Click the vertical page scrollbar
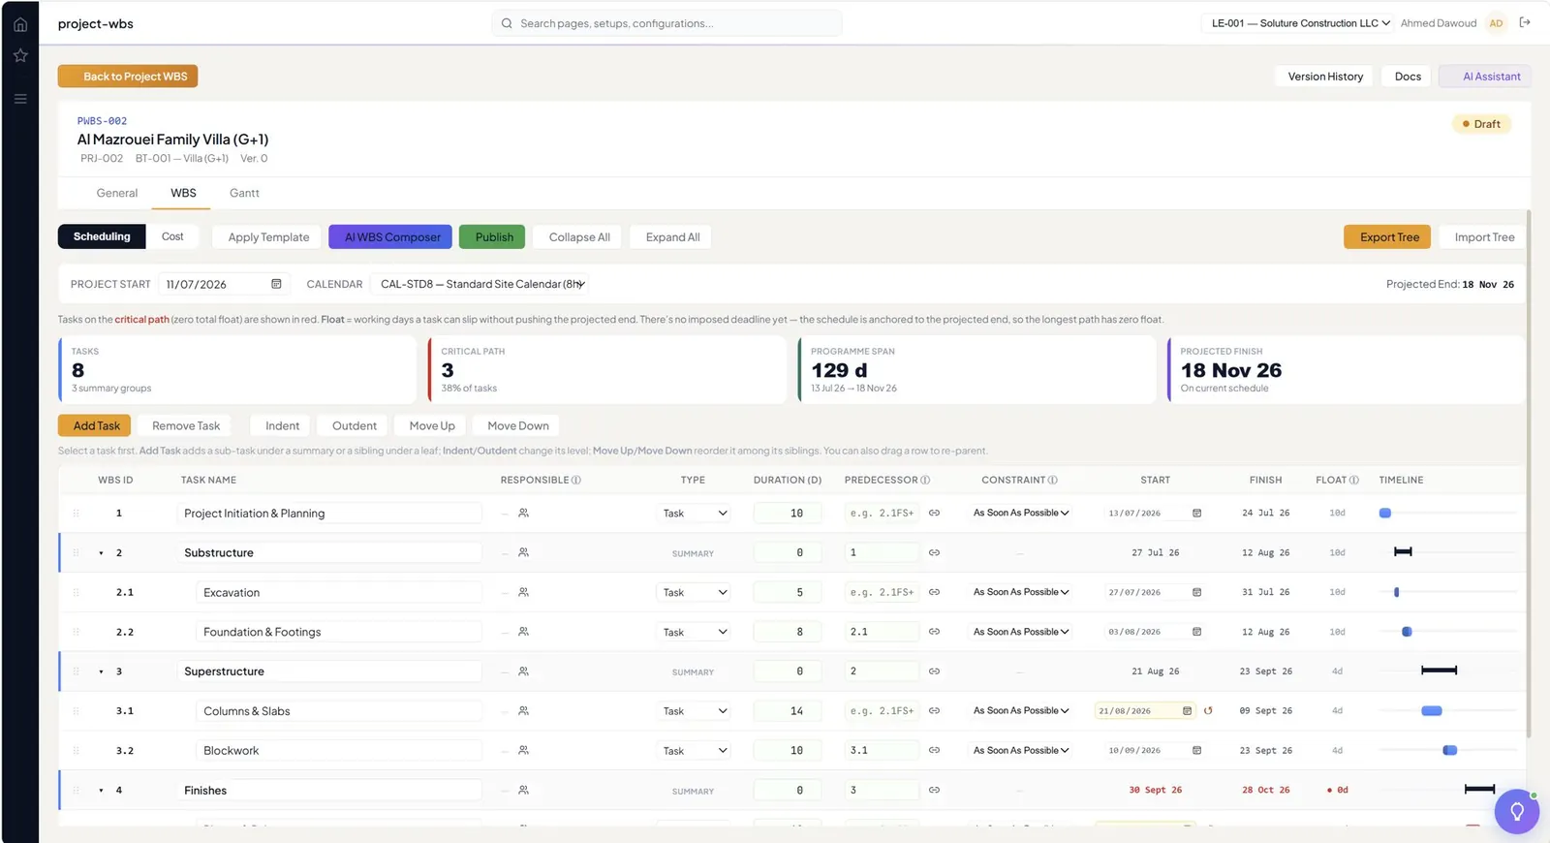The width and height of the screenshot is (1550, 843). (1529, 475)
